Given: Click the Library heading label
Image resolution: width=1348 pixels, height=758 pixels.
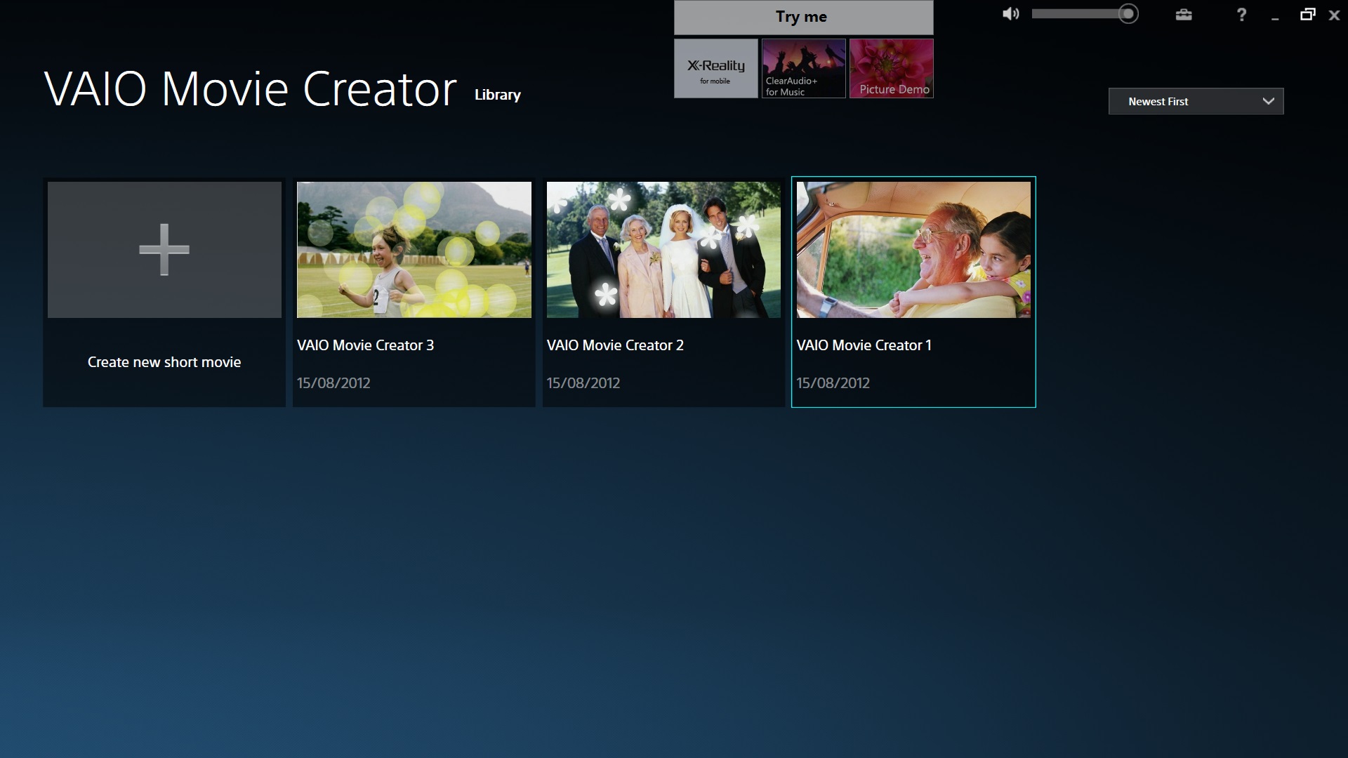Looking at the screenshot, I should (x=498, y=95).
